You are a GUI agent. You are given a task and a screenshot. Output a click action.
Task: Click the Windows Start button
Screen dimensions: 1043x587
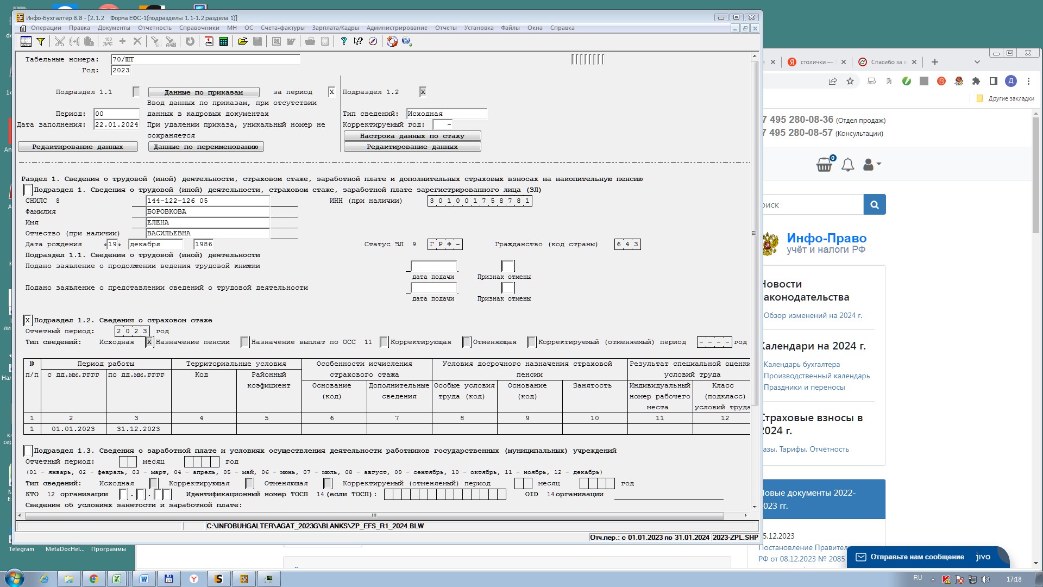click(14, 579)
